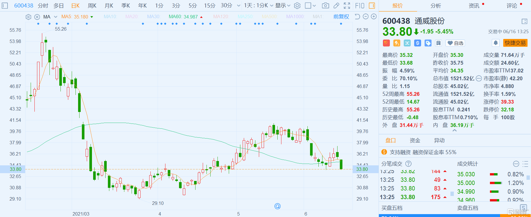The width and height of the screenshot is (531, 217).
Task: Open the layout square dropdown arrow
Action: pos(314,5)
